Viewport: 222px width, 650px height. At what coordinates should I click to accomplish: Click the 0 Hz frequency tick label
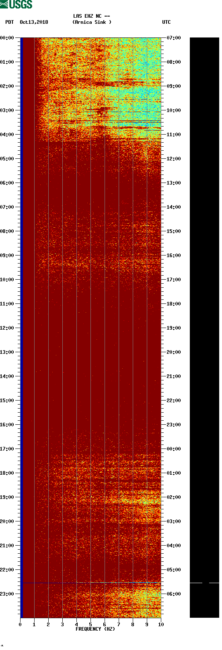[x=20, y=625]
